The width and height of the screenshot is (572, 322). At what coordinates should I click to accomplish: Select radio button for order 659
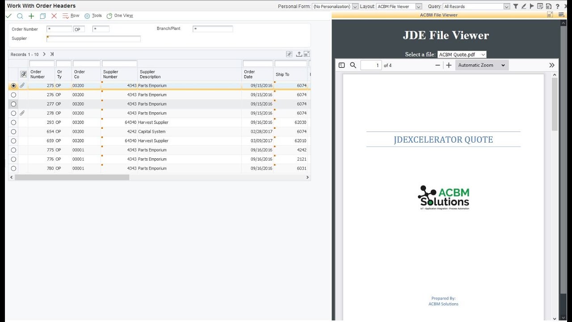tap(13, 141)
